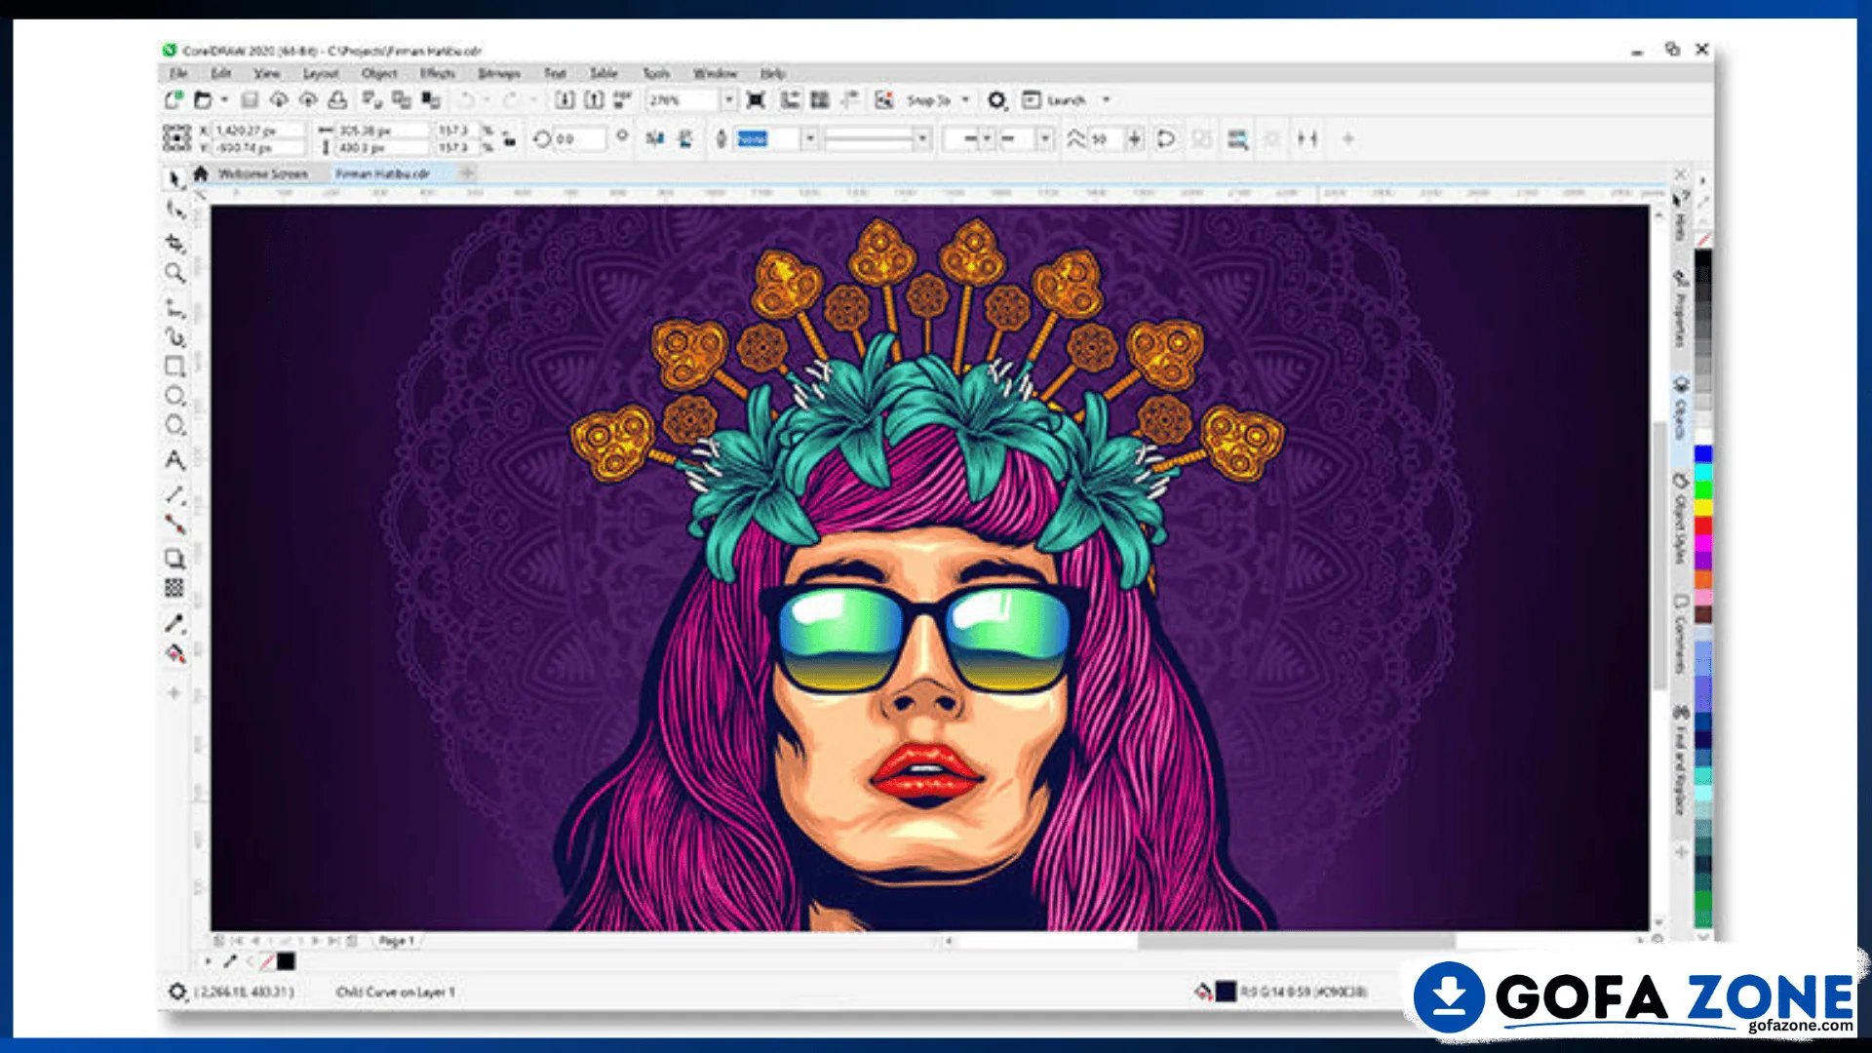This screenshot has height=1053, width=1872.
Task: Toggle show guidelines button
Action: coord(850,99)
